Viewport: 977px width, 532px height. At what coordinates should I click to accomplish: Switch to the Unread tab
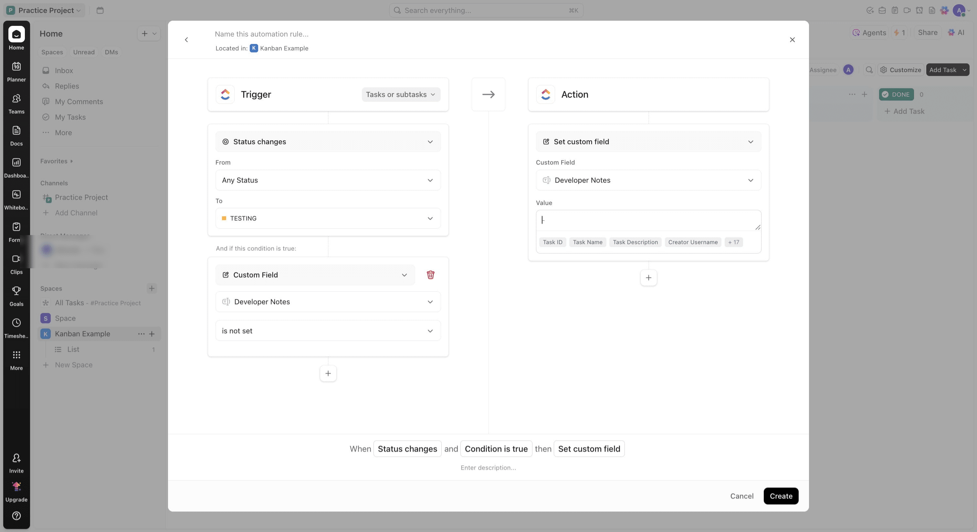click(84, 52)
